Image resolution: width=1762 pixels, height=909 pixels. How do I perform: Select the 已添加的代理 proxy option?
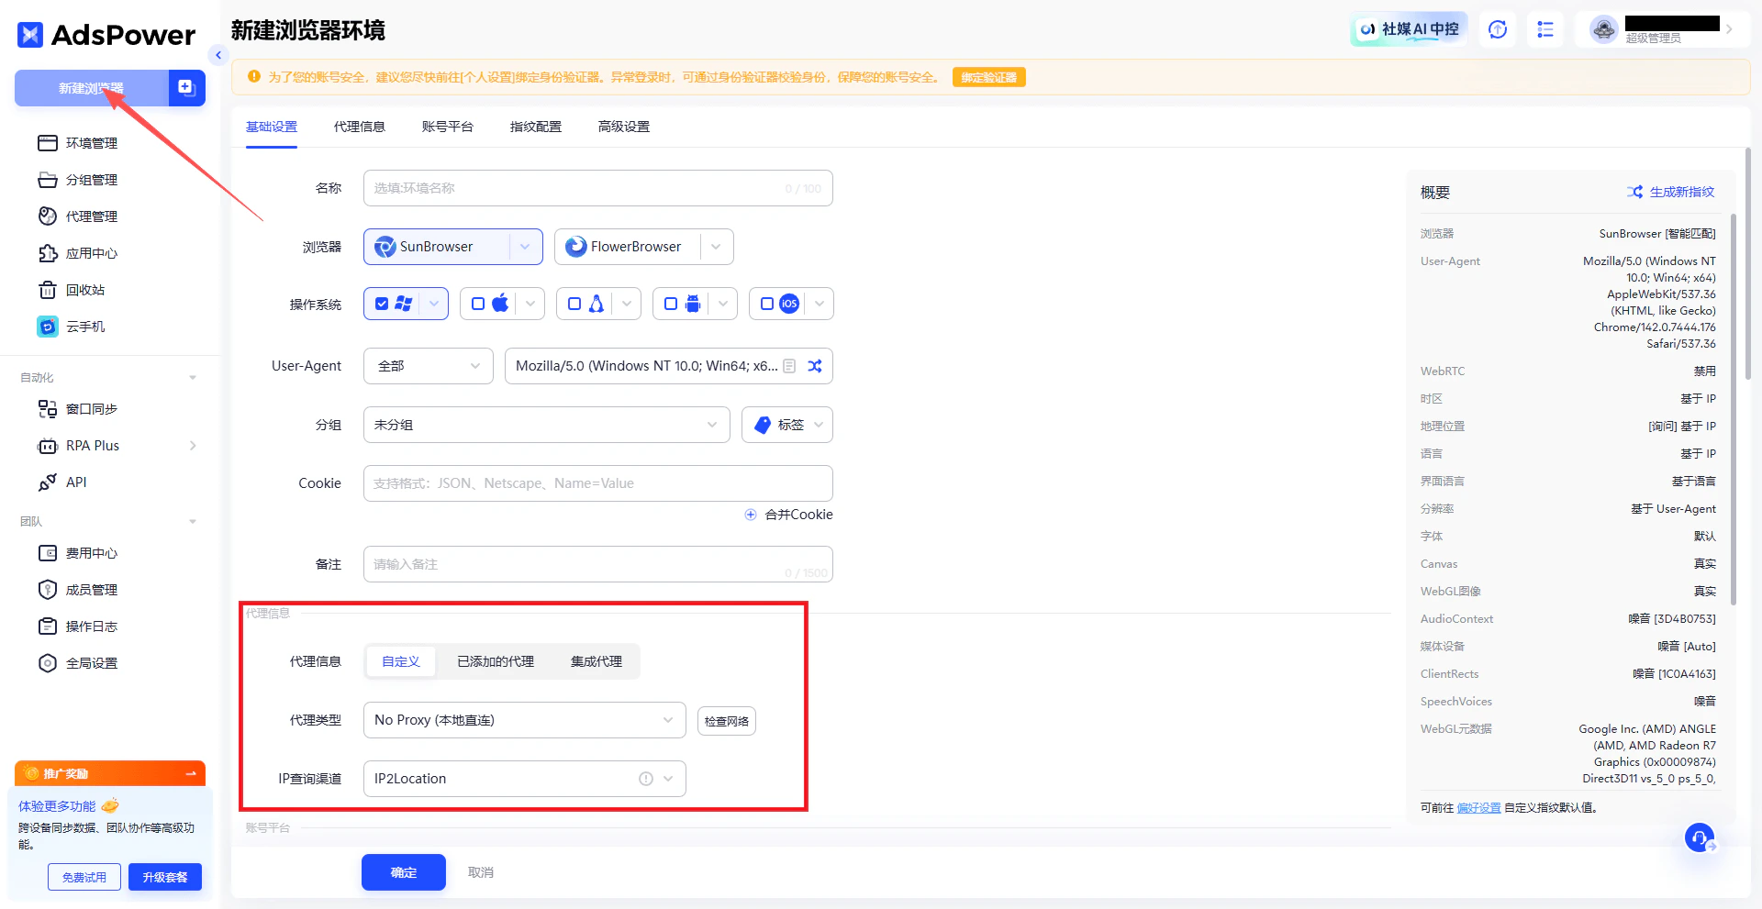point(496,661)
